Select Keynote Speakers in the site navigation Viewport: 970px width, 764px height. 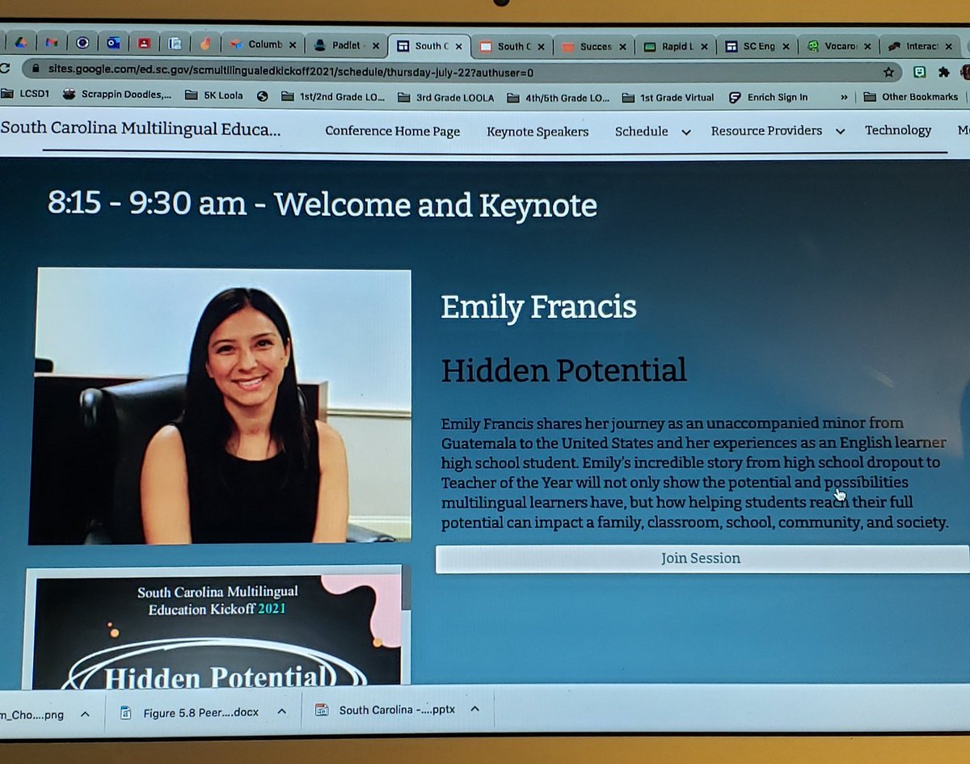click(x=538, y=130)
